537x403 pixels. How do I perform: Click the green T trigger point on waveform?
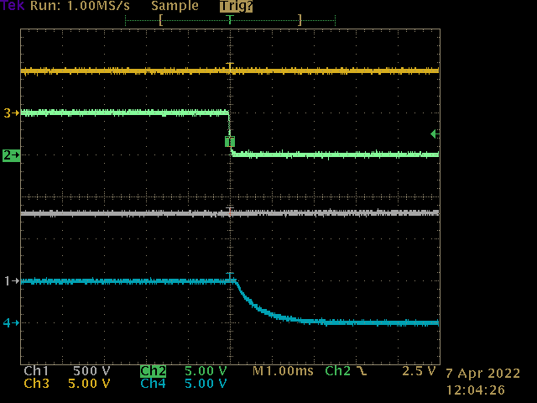tap(229, 141)
